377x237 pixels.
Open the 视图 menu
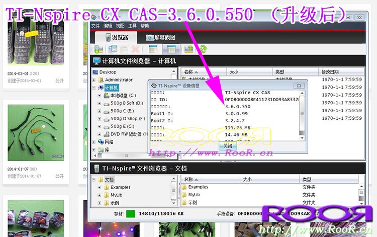(x=120, y=26)
